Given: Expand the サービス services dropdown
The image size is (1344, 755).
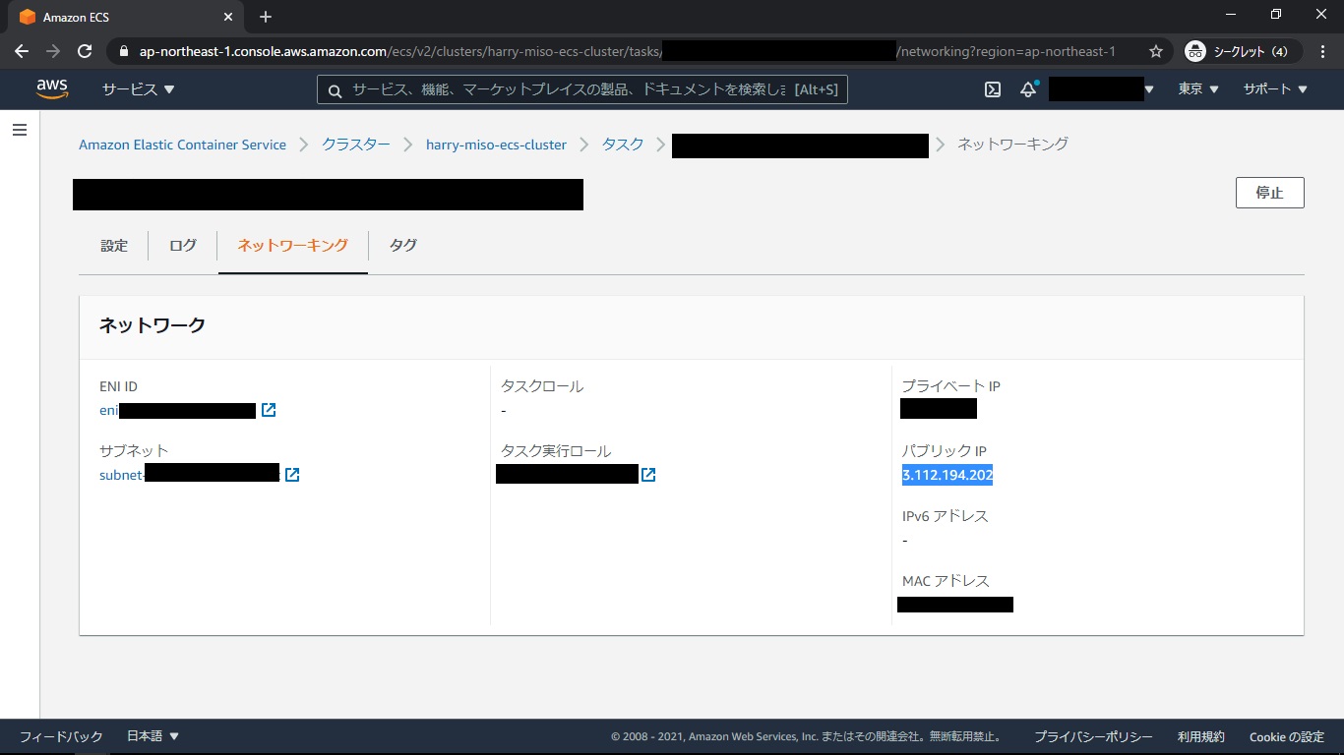Looking at the screenshot, I should pos(138,89).
